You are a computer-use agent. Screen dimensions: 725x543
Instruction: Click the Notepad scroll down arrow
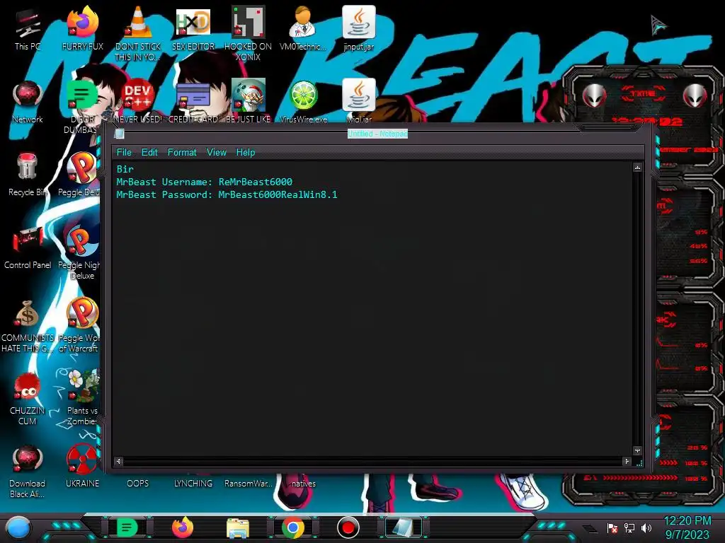coord(638,450)
